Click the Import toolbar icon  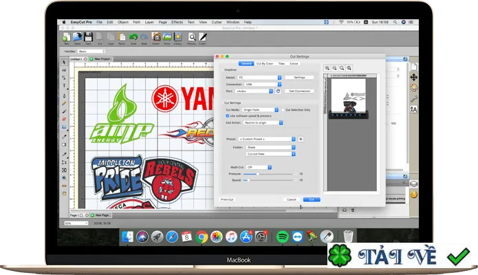click(x=156, y=37)
